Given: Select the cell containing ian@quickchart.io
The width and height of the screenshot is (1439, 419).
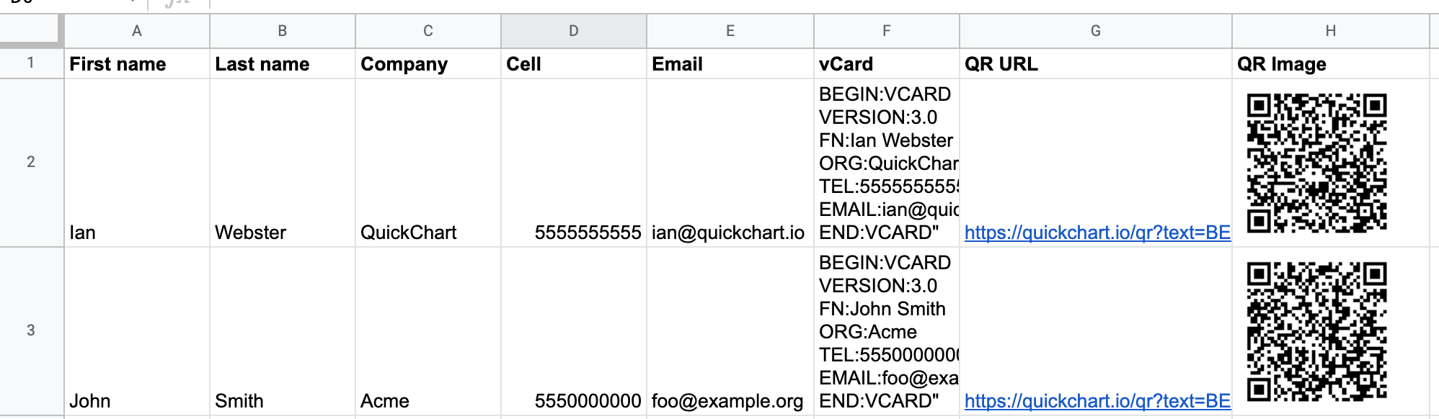Looking at the screenshot, I should point(730,163).
